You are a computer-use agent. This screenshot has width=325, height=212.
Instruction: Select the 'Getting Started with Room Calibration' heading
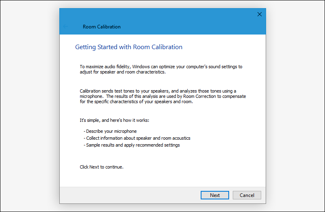point(129,47)
